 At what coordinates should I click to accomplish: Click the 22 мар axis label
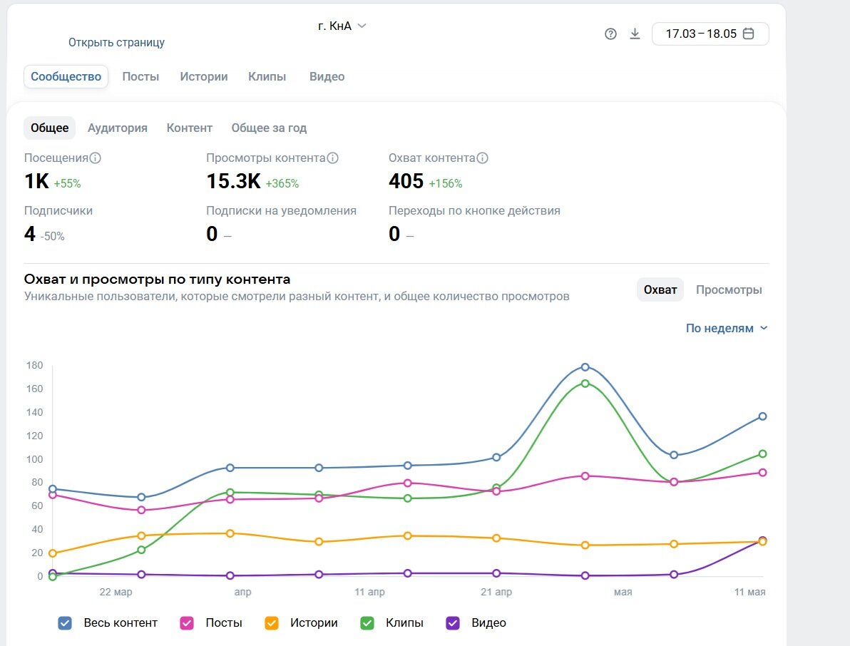click(116, 592)
